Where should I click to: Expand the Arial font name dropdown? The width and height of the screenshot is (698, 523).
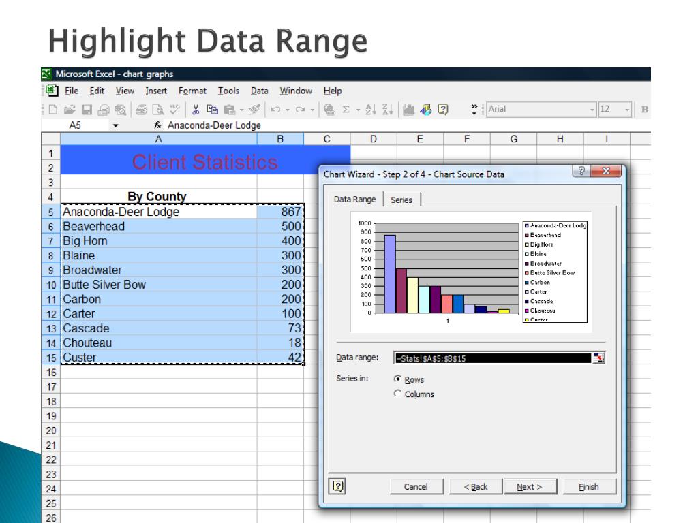tap(592, 109)
